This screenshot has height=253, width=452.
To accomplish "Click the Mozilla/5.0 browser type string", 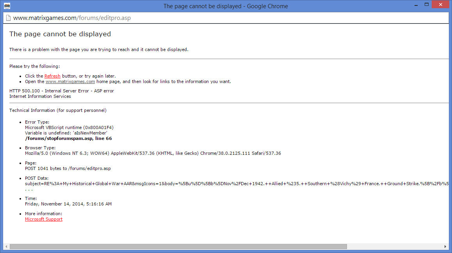I will [153, 153].
